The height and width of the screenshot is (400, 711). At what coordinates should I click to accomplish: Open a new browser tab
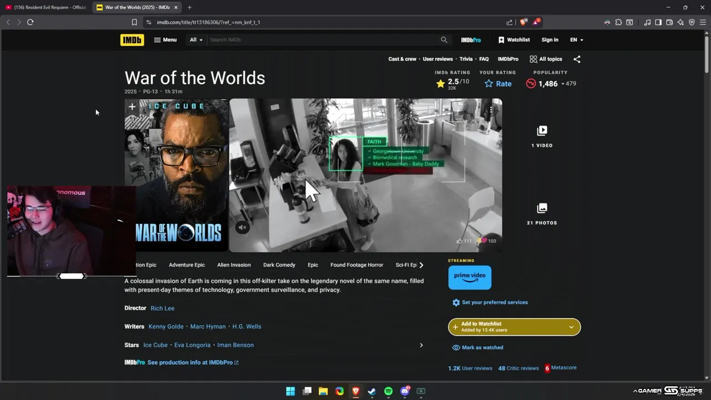[x=189, y=7]
